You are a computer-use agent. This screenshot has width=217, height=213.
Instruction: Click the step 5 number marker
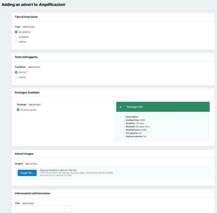coord(5,193)
